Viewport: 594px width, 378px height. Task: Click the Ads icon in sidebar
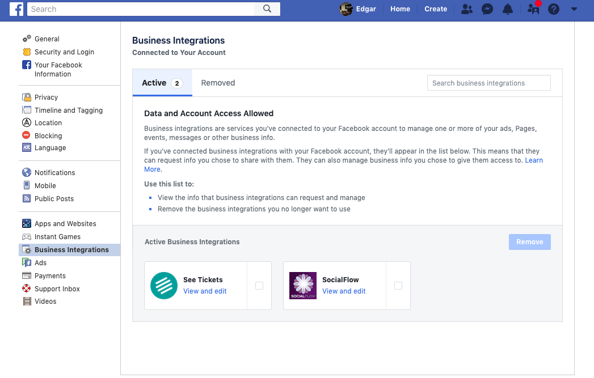[27, 262]
